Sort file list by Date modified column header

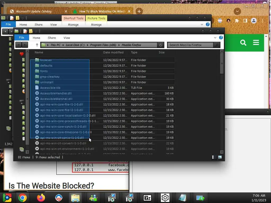click(x=113, y=52)
